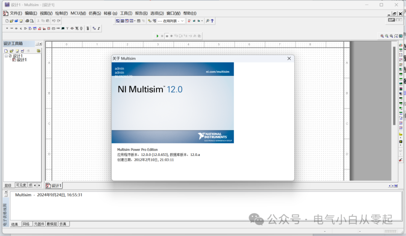Click the ni.com/multisim link in dialog
406x236 pixels.
click(x=218, y=72)
